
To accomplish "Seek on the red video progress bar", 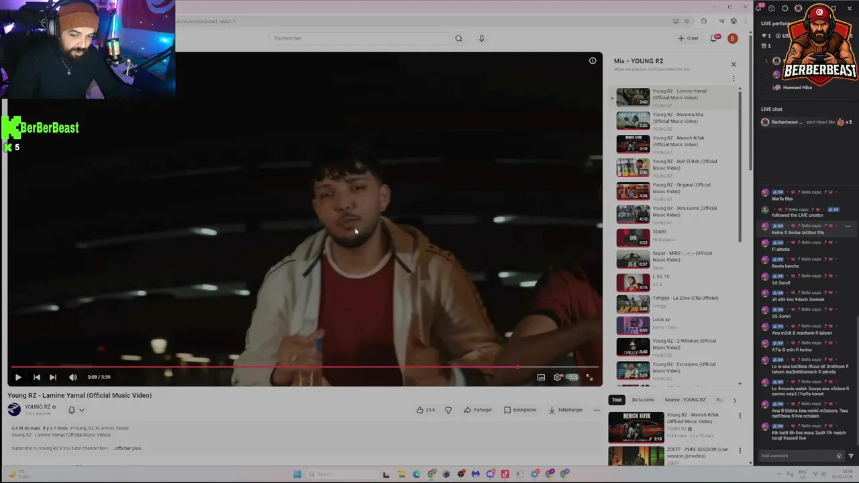I will [304, 367].
